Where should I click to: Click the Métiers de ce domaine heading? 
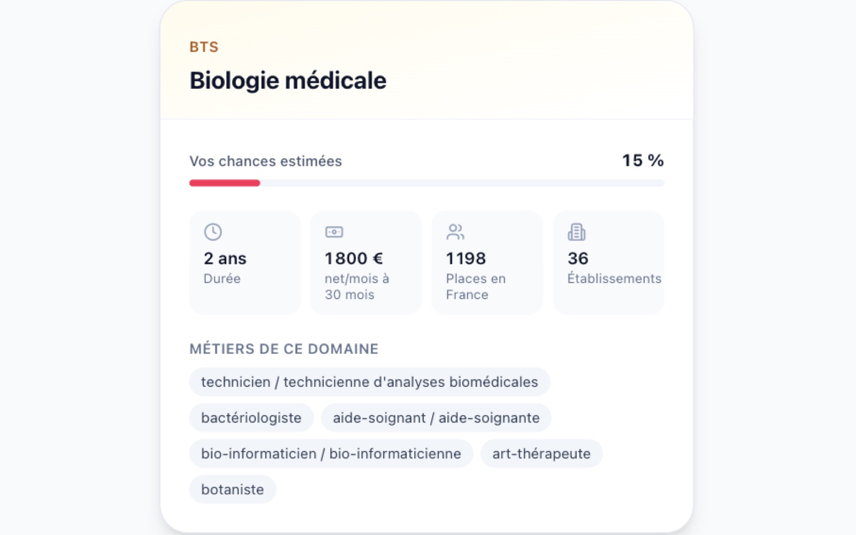(284, 349)
